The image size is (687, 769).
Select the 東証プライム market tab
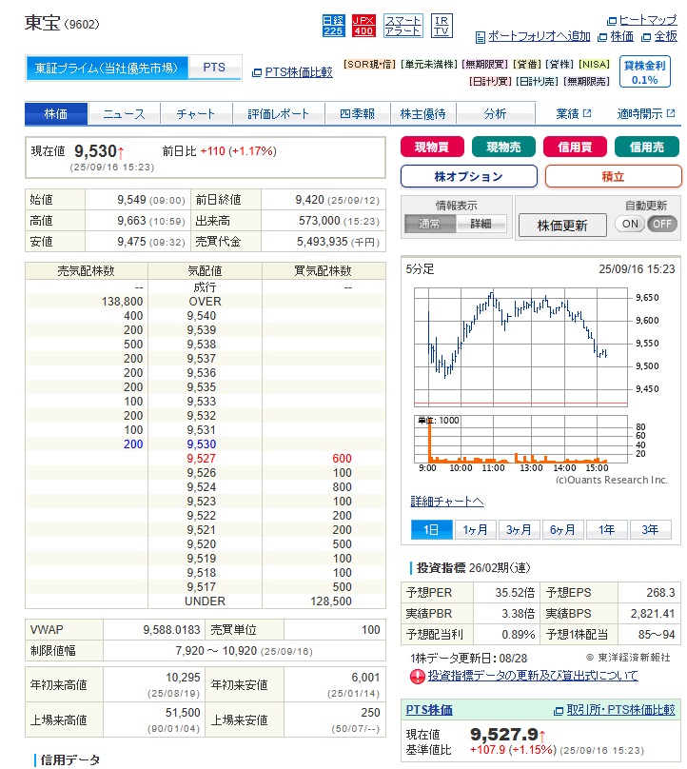pos(107,68)
